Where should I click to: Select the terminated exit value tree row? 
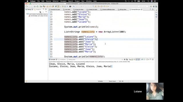pos(38,16)
